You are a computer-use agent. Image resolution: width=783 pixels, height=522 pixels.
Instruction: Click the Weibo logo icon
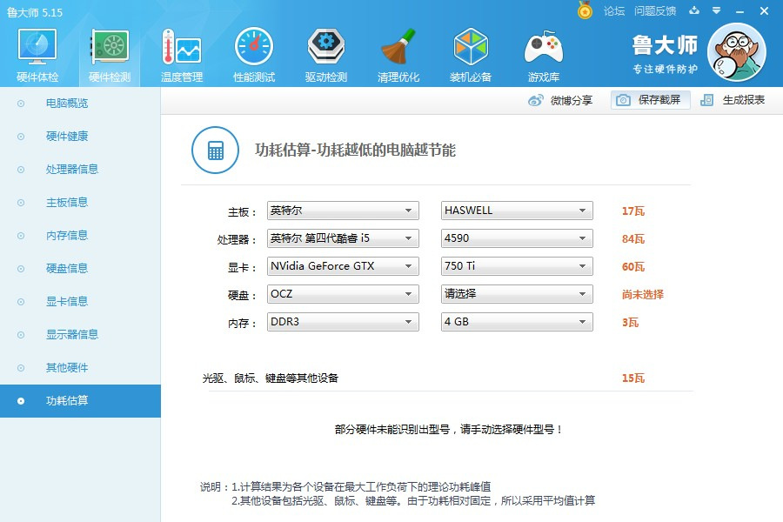coord(535,100)
